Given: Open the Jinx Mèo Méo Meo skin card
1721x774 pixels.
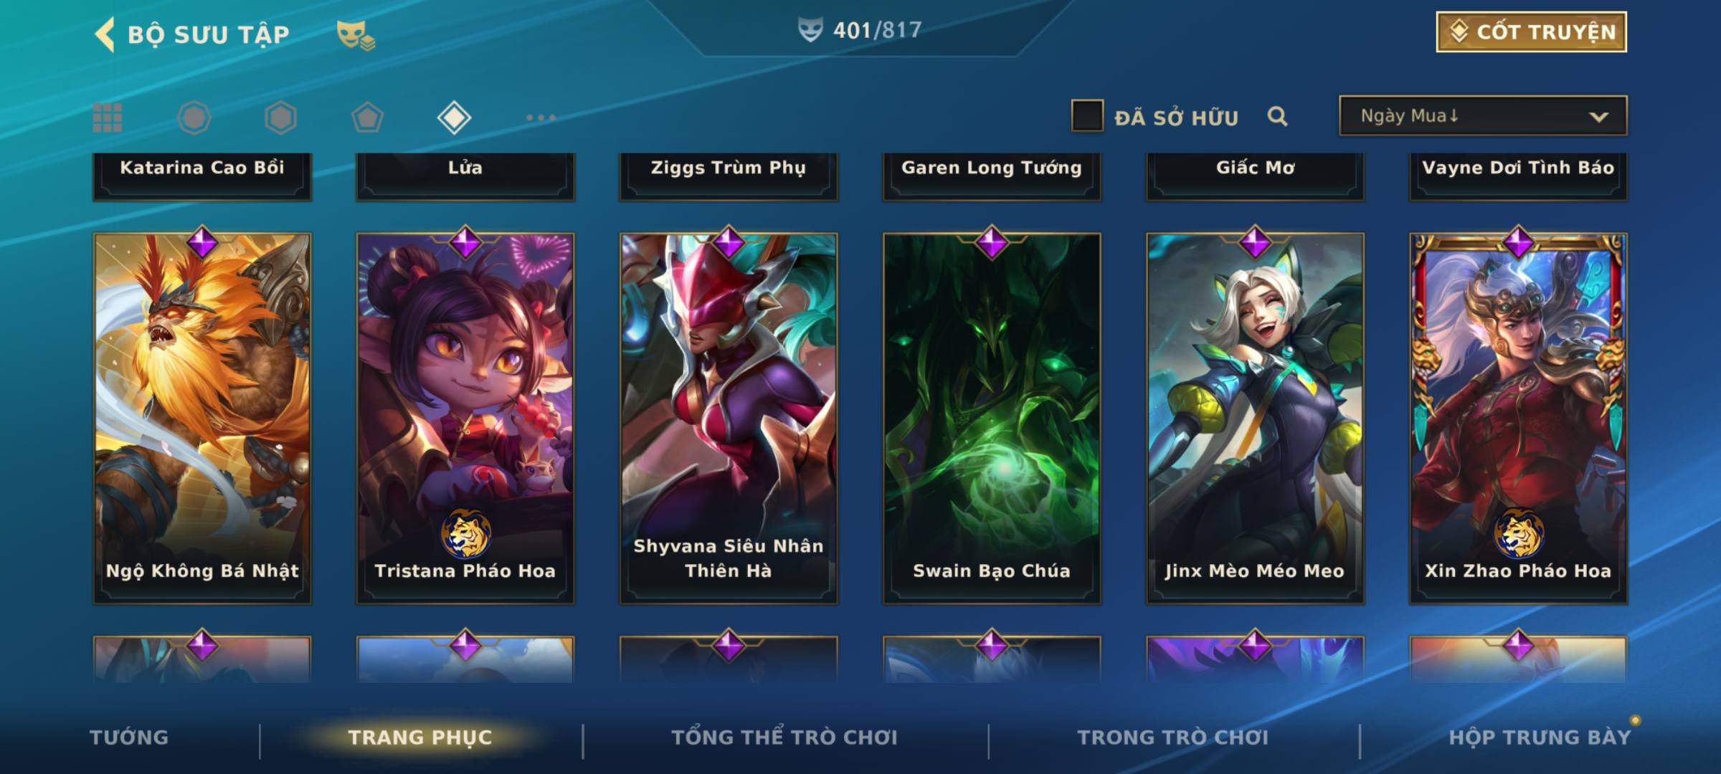Looking at the screenshot, I should 1255,418.
